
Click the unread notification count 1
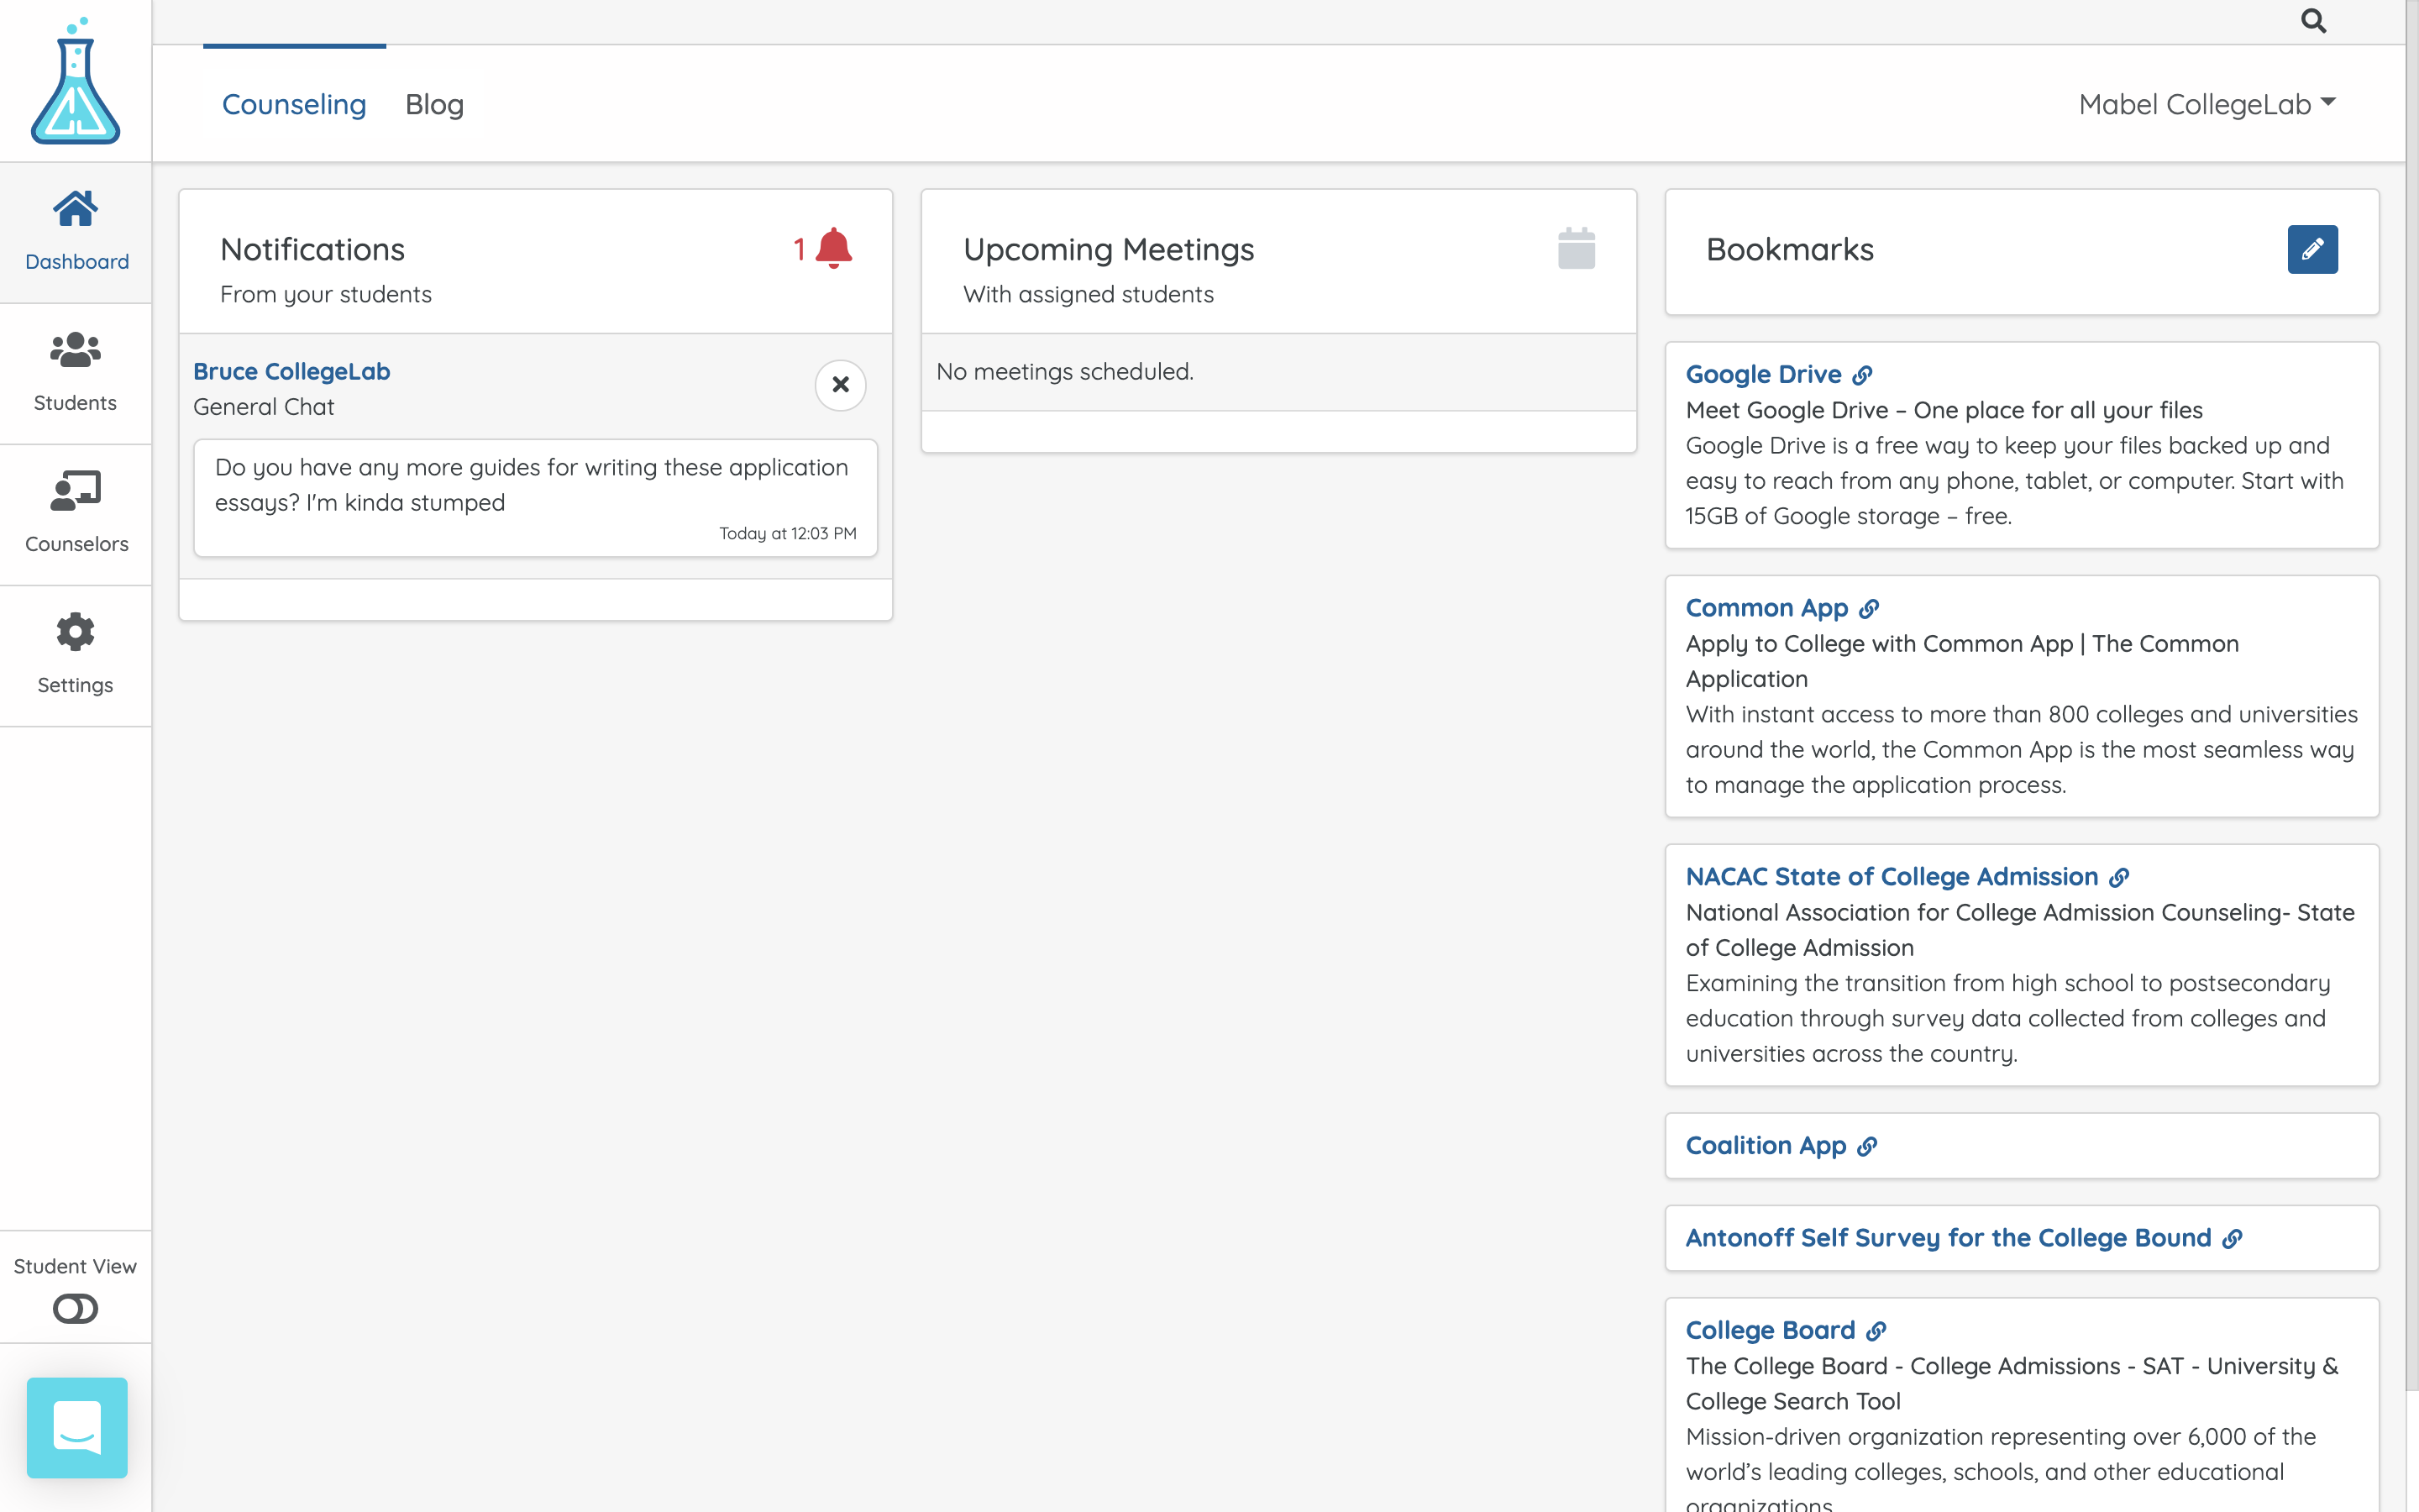pyautogui.click(x=799, y=249)
